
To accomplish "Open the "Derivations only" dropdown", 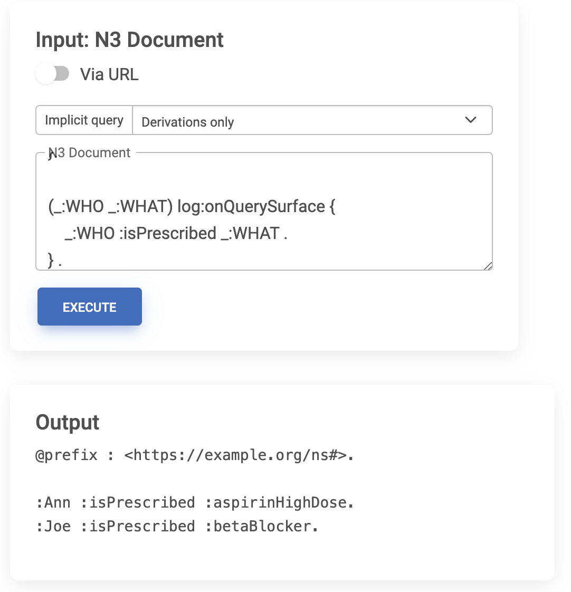I will click(x=311, y=121).
